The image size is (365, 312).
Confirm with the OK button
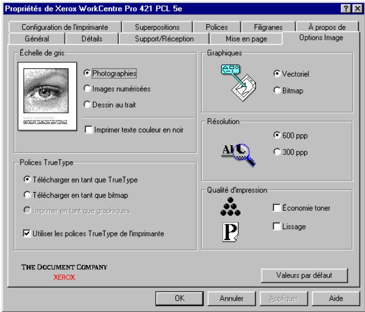click(180, 298)
